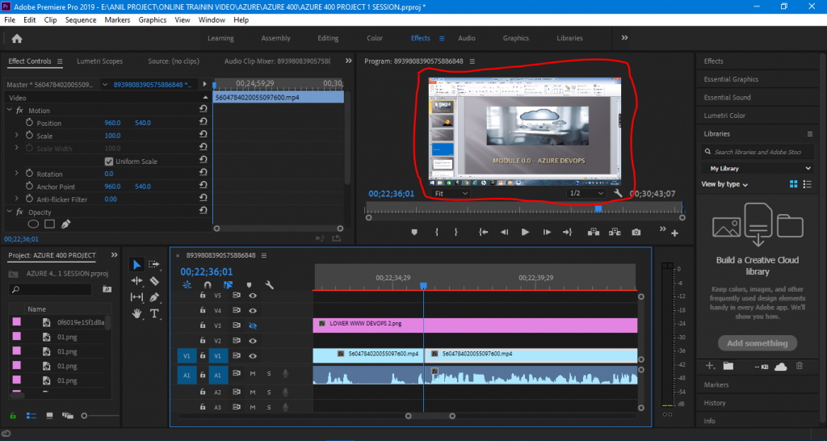827x441 pixels.
Task: Click the project panel zoom slider
Action: [x=84, y=416]
